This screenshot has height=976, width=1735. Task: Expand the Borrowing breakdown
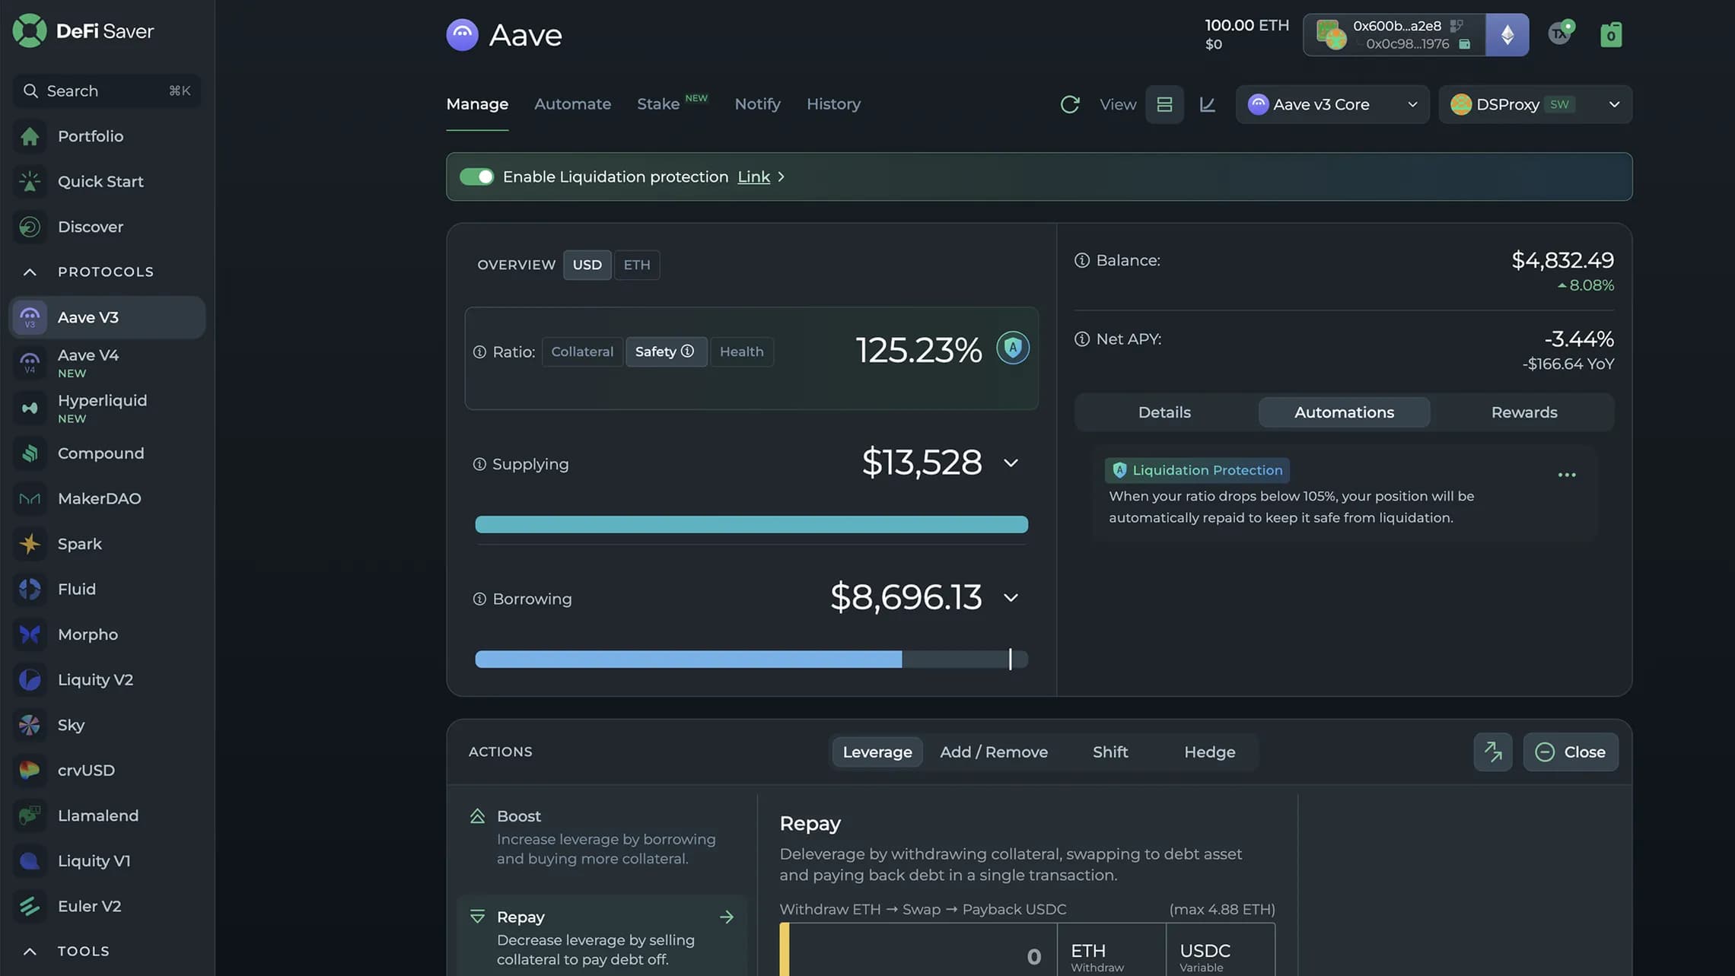1011,598
